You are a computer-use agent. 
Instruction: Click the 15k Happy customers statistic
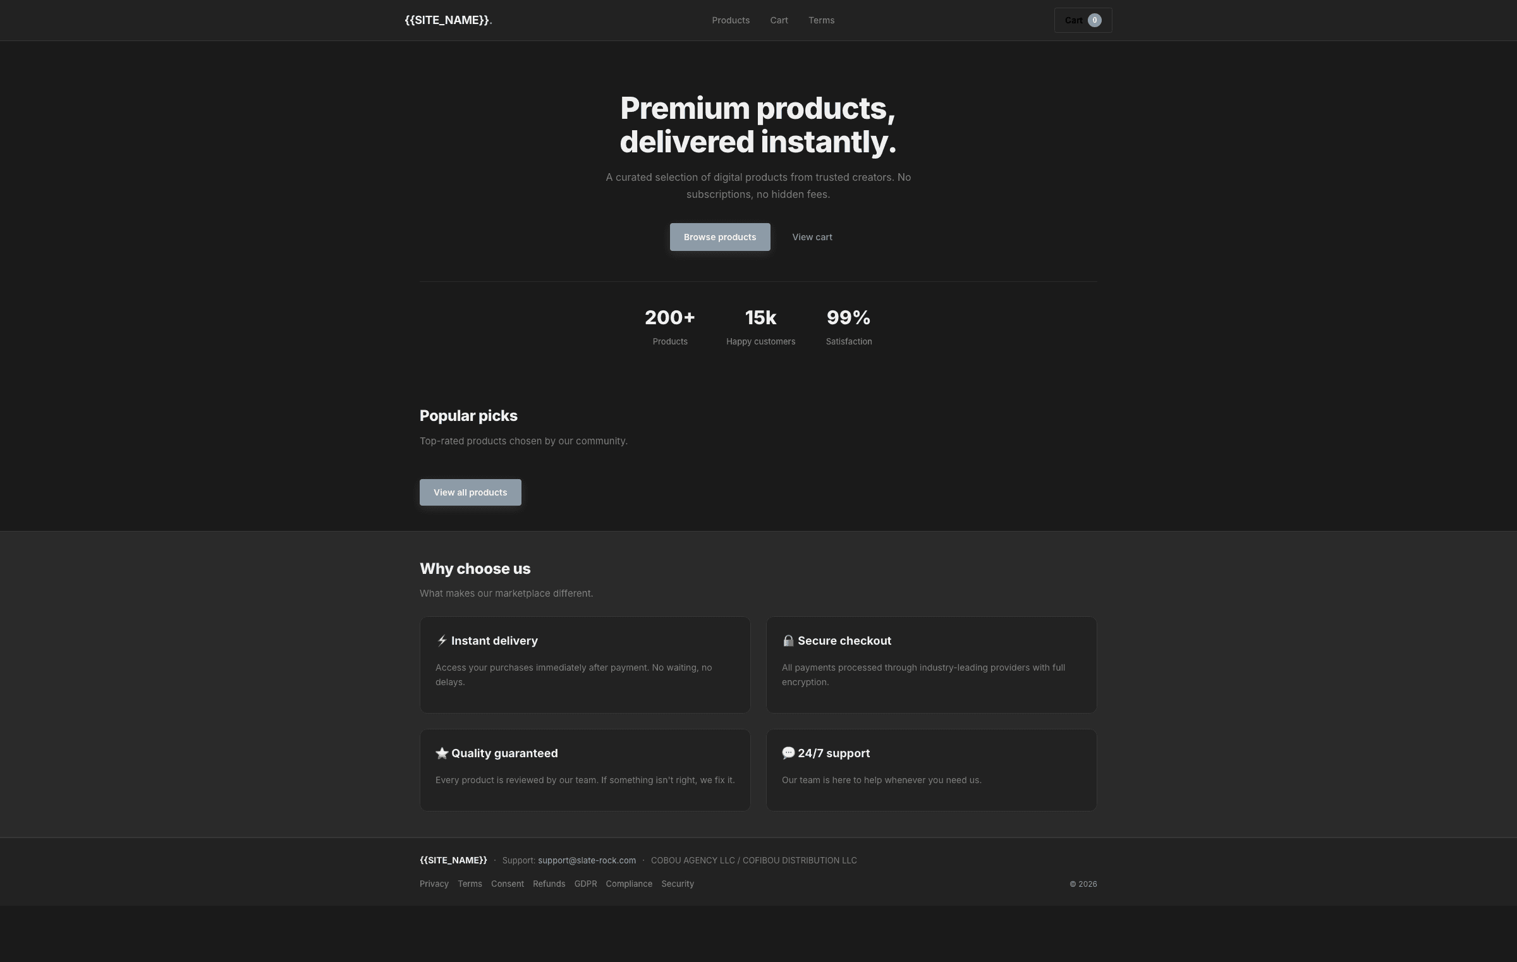click(x=760, y=327)
